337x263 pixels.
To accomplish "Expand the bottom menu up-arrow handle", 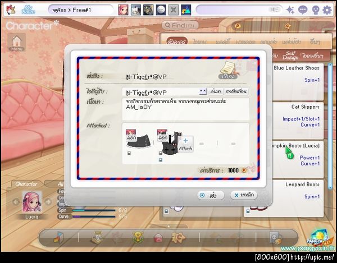I will (x=168, y=227).
